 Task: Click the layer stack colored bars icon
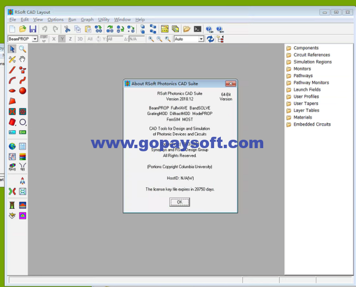(x=23, y=157)
